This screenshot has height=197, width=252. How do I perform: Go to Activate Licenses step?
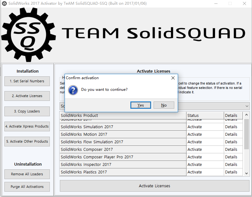click(x=27, y=96)
